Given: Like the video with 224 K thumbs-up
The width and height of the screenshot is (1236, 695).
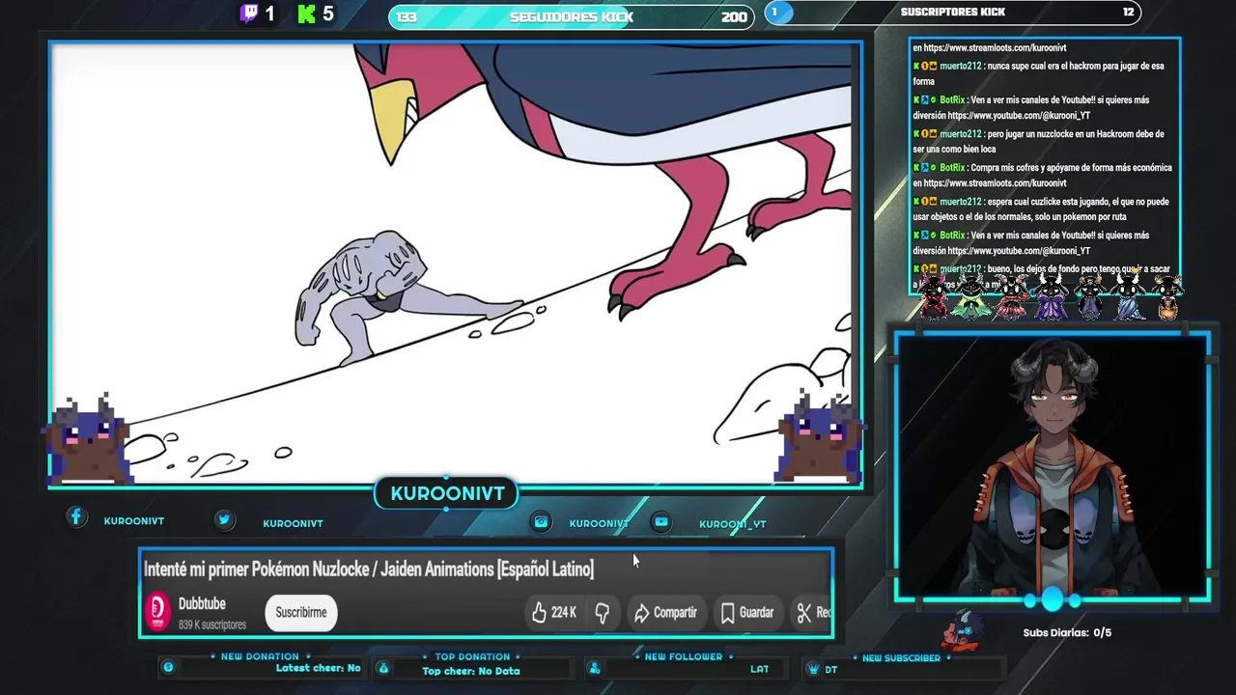Looking at the screenshot, I should click(x=553, y=612).
